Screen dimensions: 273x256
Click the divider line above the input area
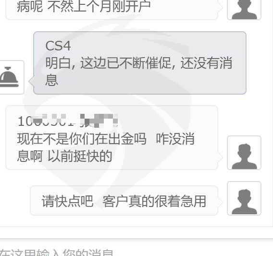click(136, 227)
